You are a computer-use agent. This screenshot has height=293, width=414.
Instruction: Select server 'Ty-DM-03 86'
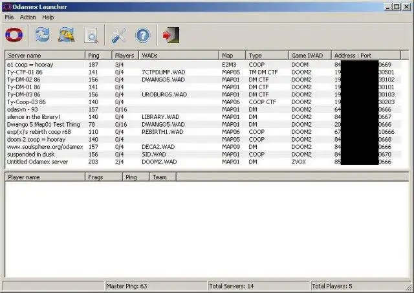coord(203,94)
